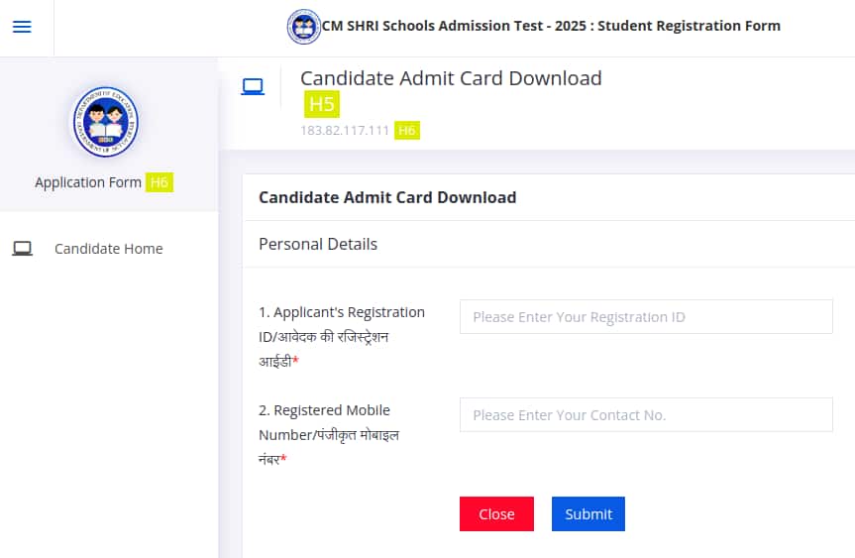Click the Student Registration Form header title
The image size is (855, 558).
pyautogui.click(x=551, y=26)
